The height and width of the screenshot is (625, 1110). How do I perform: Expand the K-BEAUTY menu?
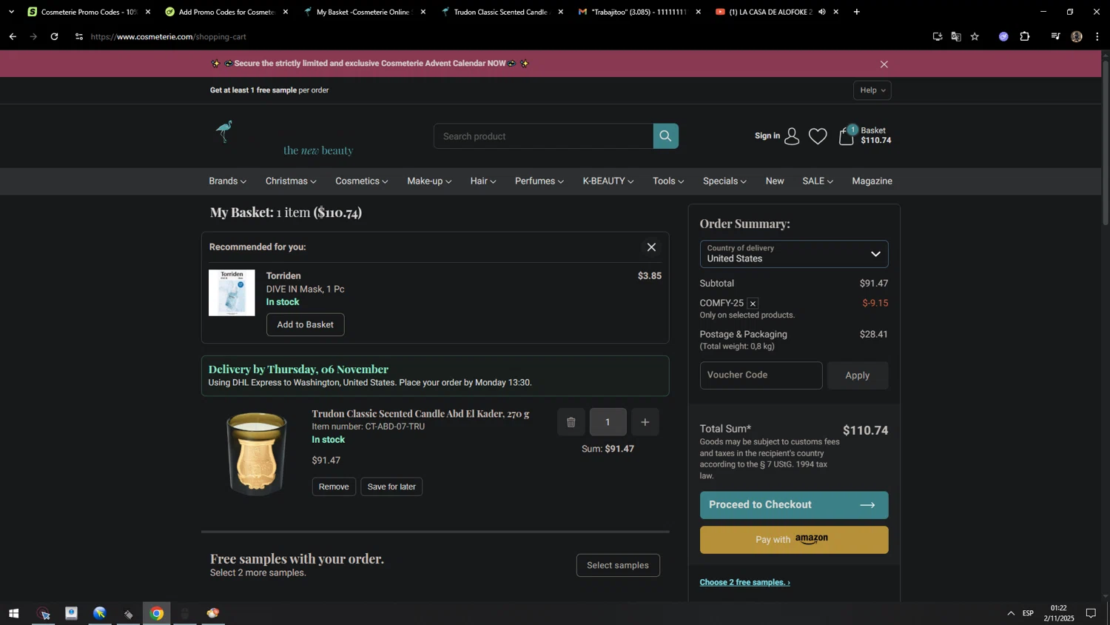[608, 181]
